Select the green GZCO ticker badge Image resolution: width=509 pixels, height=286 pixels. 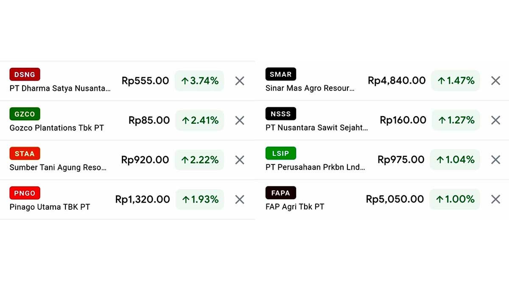click(x=25, y=114)
